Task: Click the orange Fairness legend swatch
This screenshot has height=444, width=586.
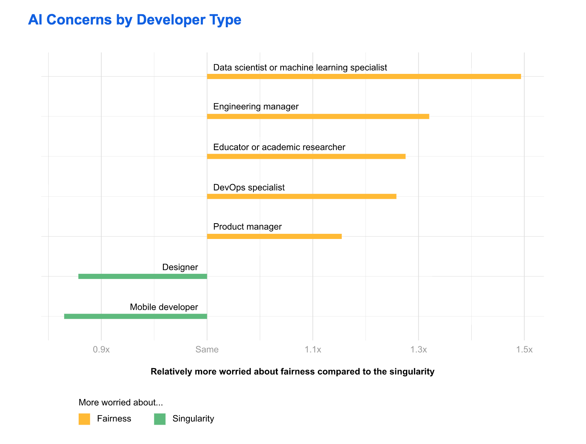Action: (84, 419)
